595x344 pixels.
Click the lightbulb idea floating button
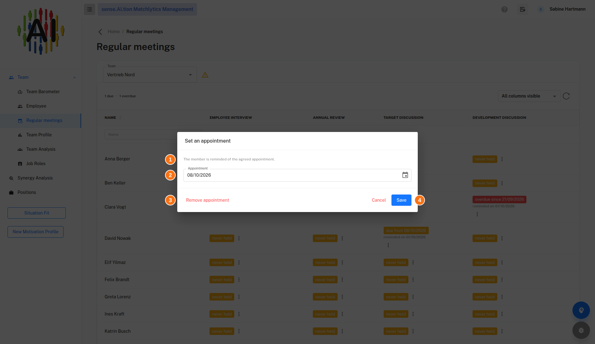click(x=581, y=310)
